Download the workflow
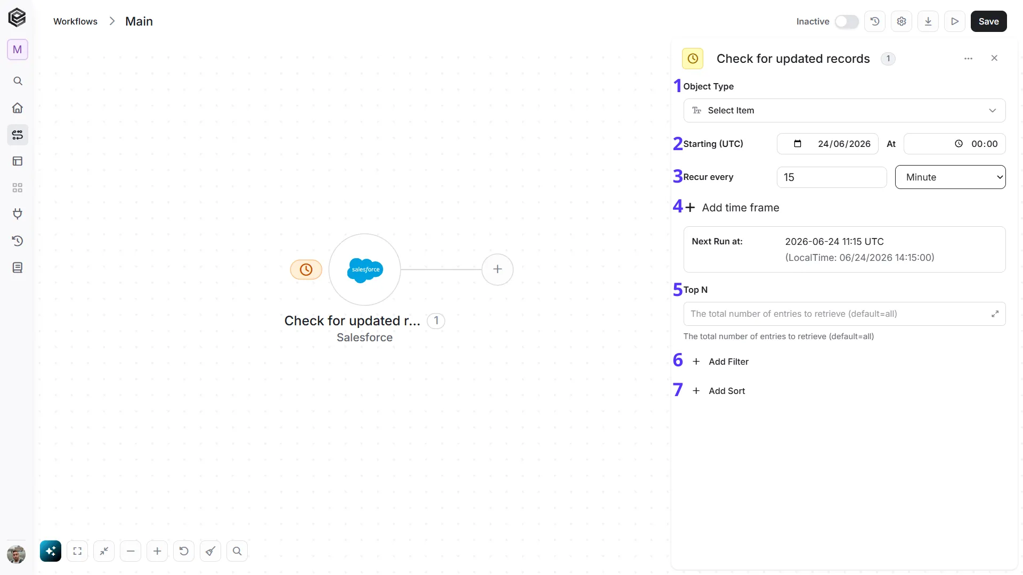Screen dimensions: 1023x575 pos(928,21)
